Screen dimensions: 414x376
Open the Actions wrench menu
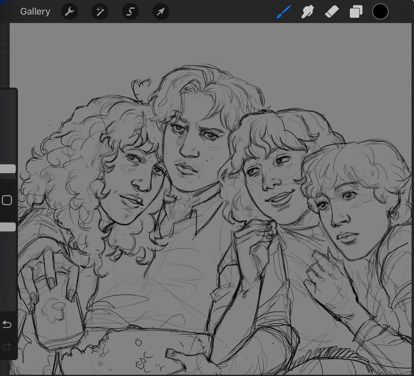pyautogui.click(x=70, y=12)
